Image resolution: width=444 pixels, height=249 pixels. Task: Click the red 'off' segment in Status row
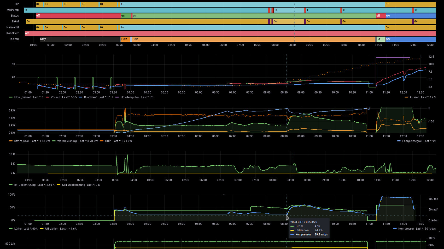[x=78, y=16]
